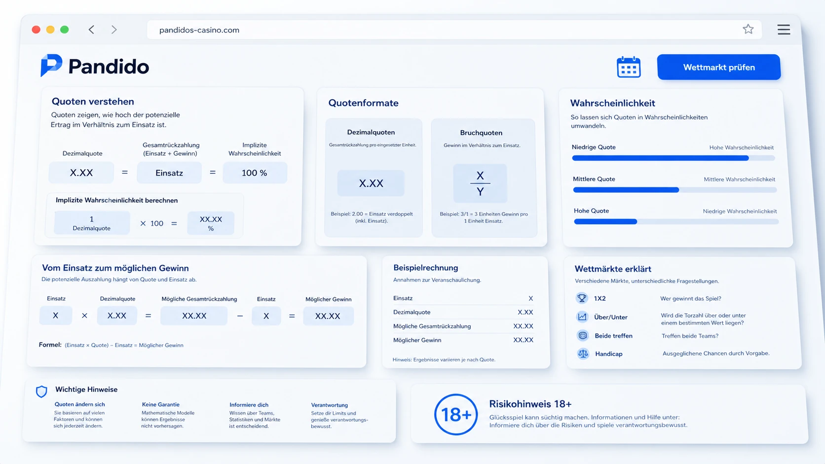This screenshot has height=464, width=825.
Task: Click the browser forward arrow
Action: coord(114,30)
